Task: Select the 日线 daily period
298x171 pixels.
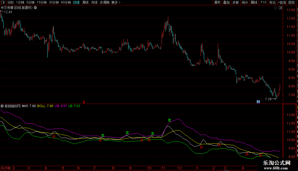Action: (76, 2)
